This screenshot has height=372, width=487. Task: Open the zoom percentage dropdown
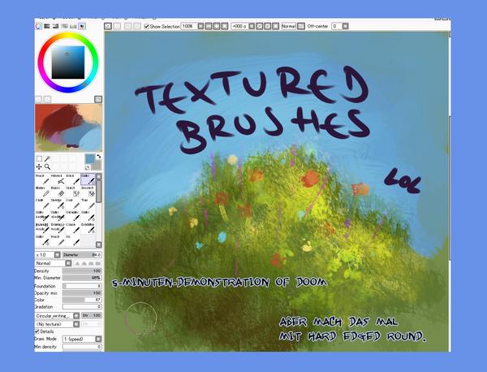(x=200, y=27)
